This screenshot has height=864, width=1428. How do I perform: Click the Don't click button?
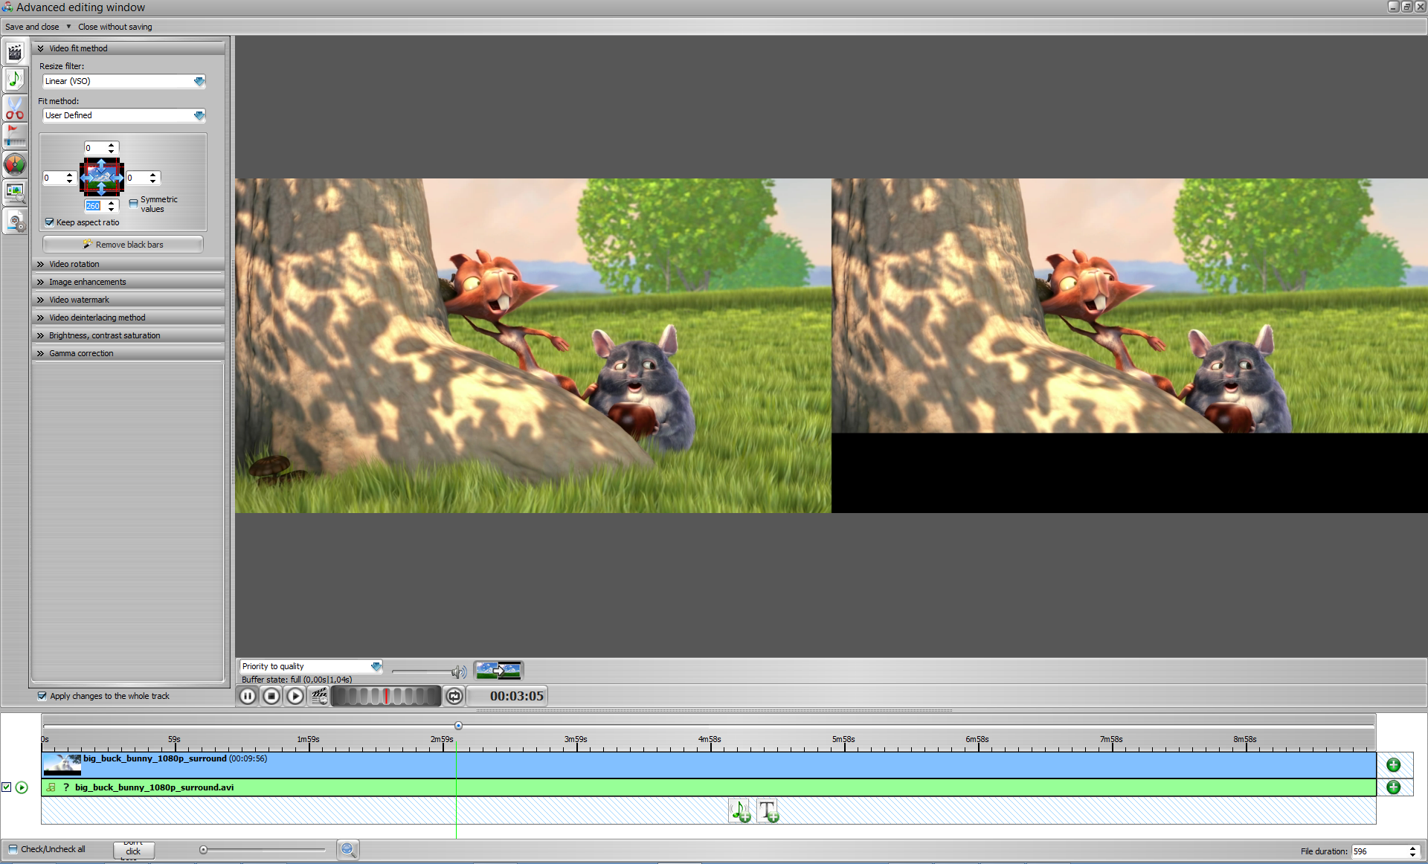click(x=134, y=850)
